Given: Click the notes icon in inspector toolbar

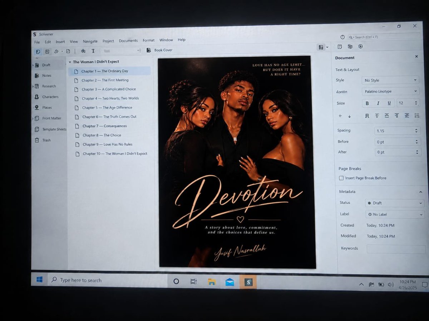Looking at the screenshot, I should pos(340,47).
